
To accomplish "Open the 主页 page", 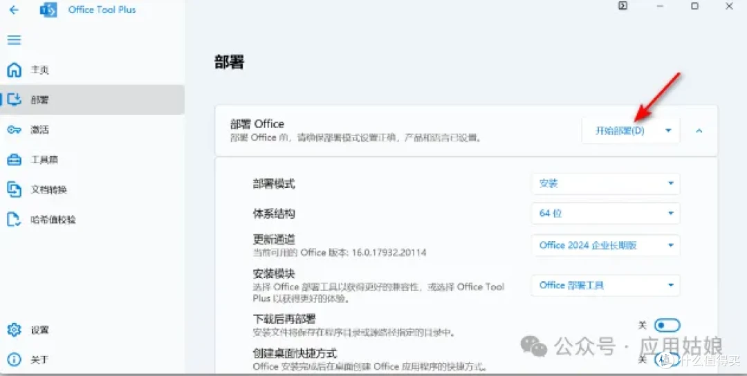I will (92, 70).
